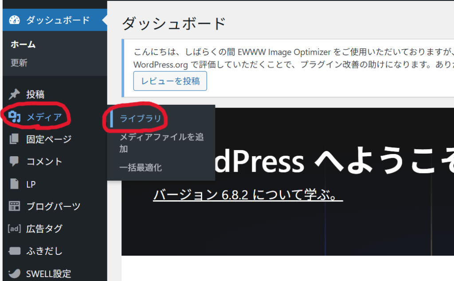Open the 投稿 menu label

pyautogui.click(x=35, y=94)
